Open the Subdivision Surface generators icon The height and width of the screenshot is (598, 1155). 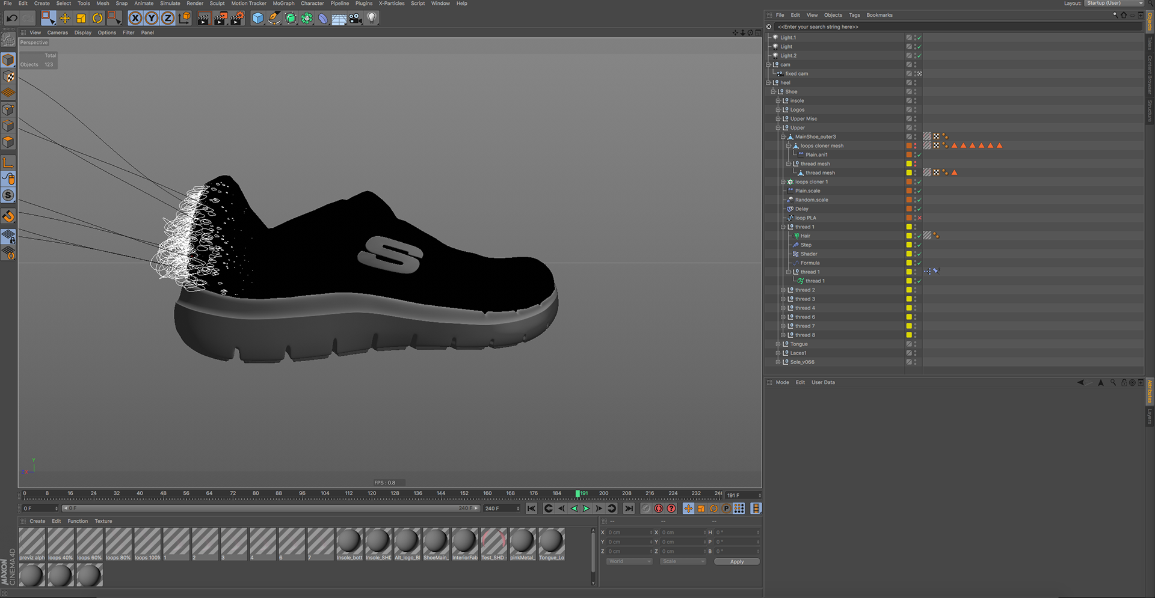tap(291, 18)
